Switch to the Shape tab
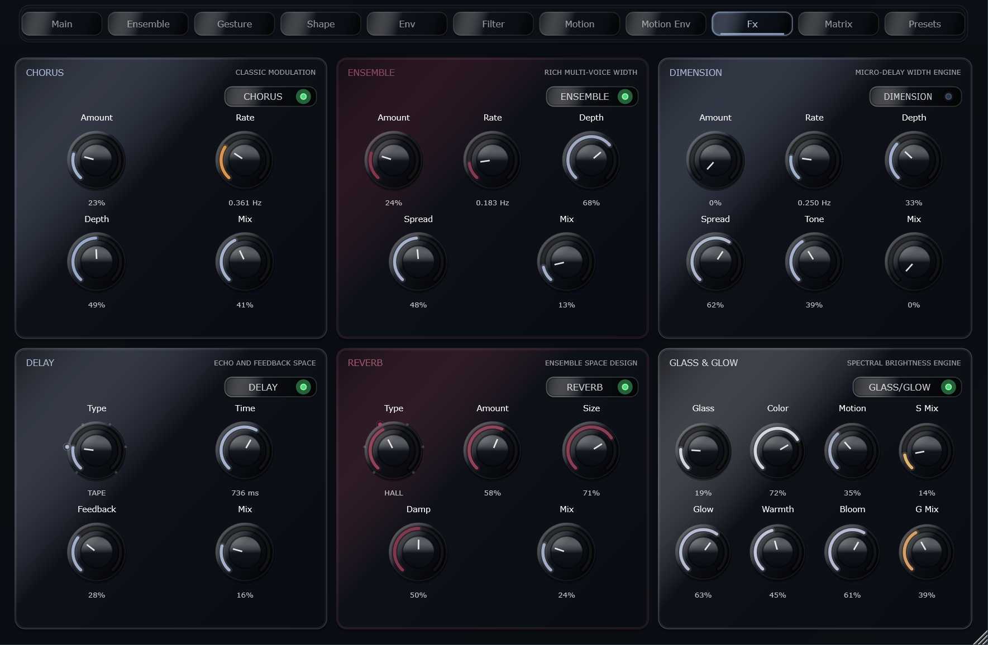The height and width of the screenshot is (645, 988). click(321, 24)
